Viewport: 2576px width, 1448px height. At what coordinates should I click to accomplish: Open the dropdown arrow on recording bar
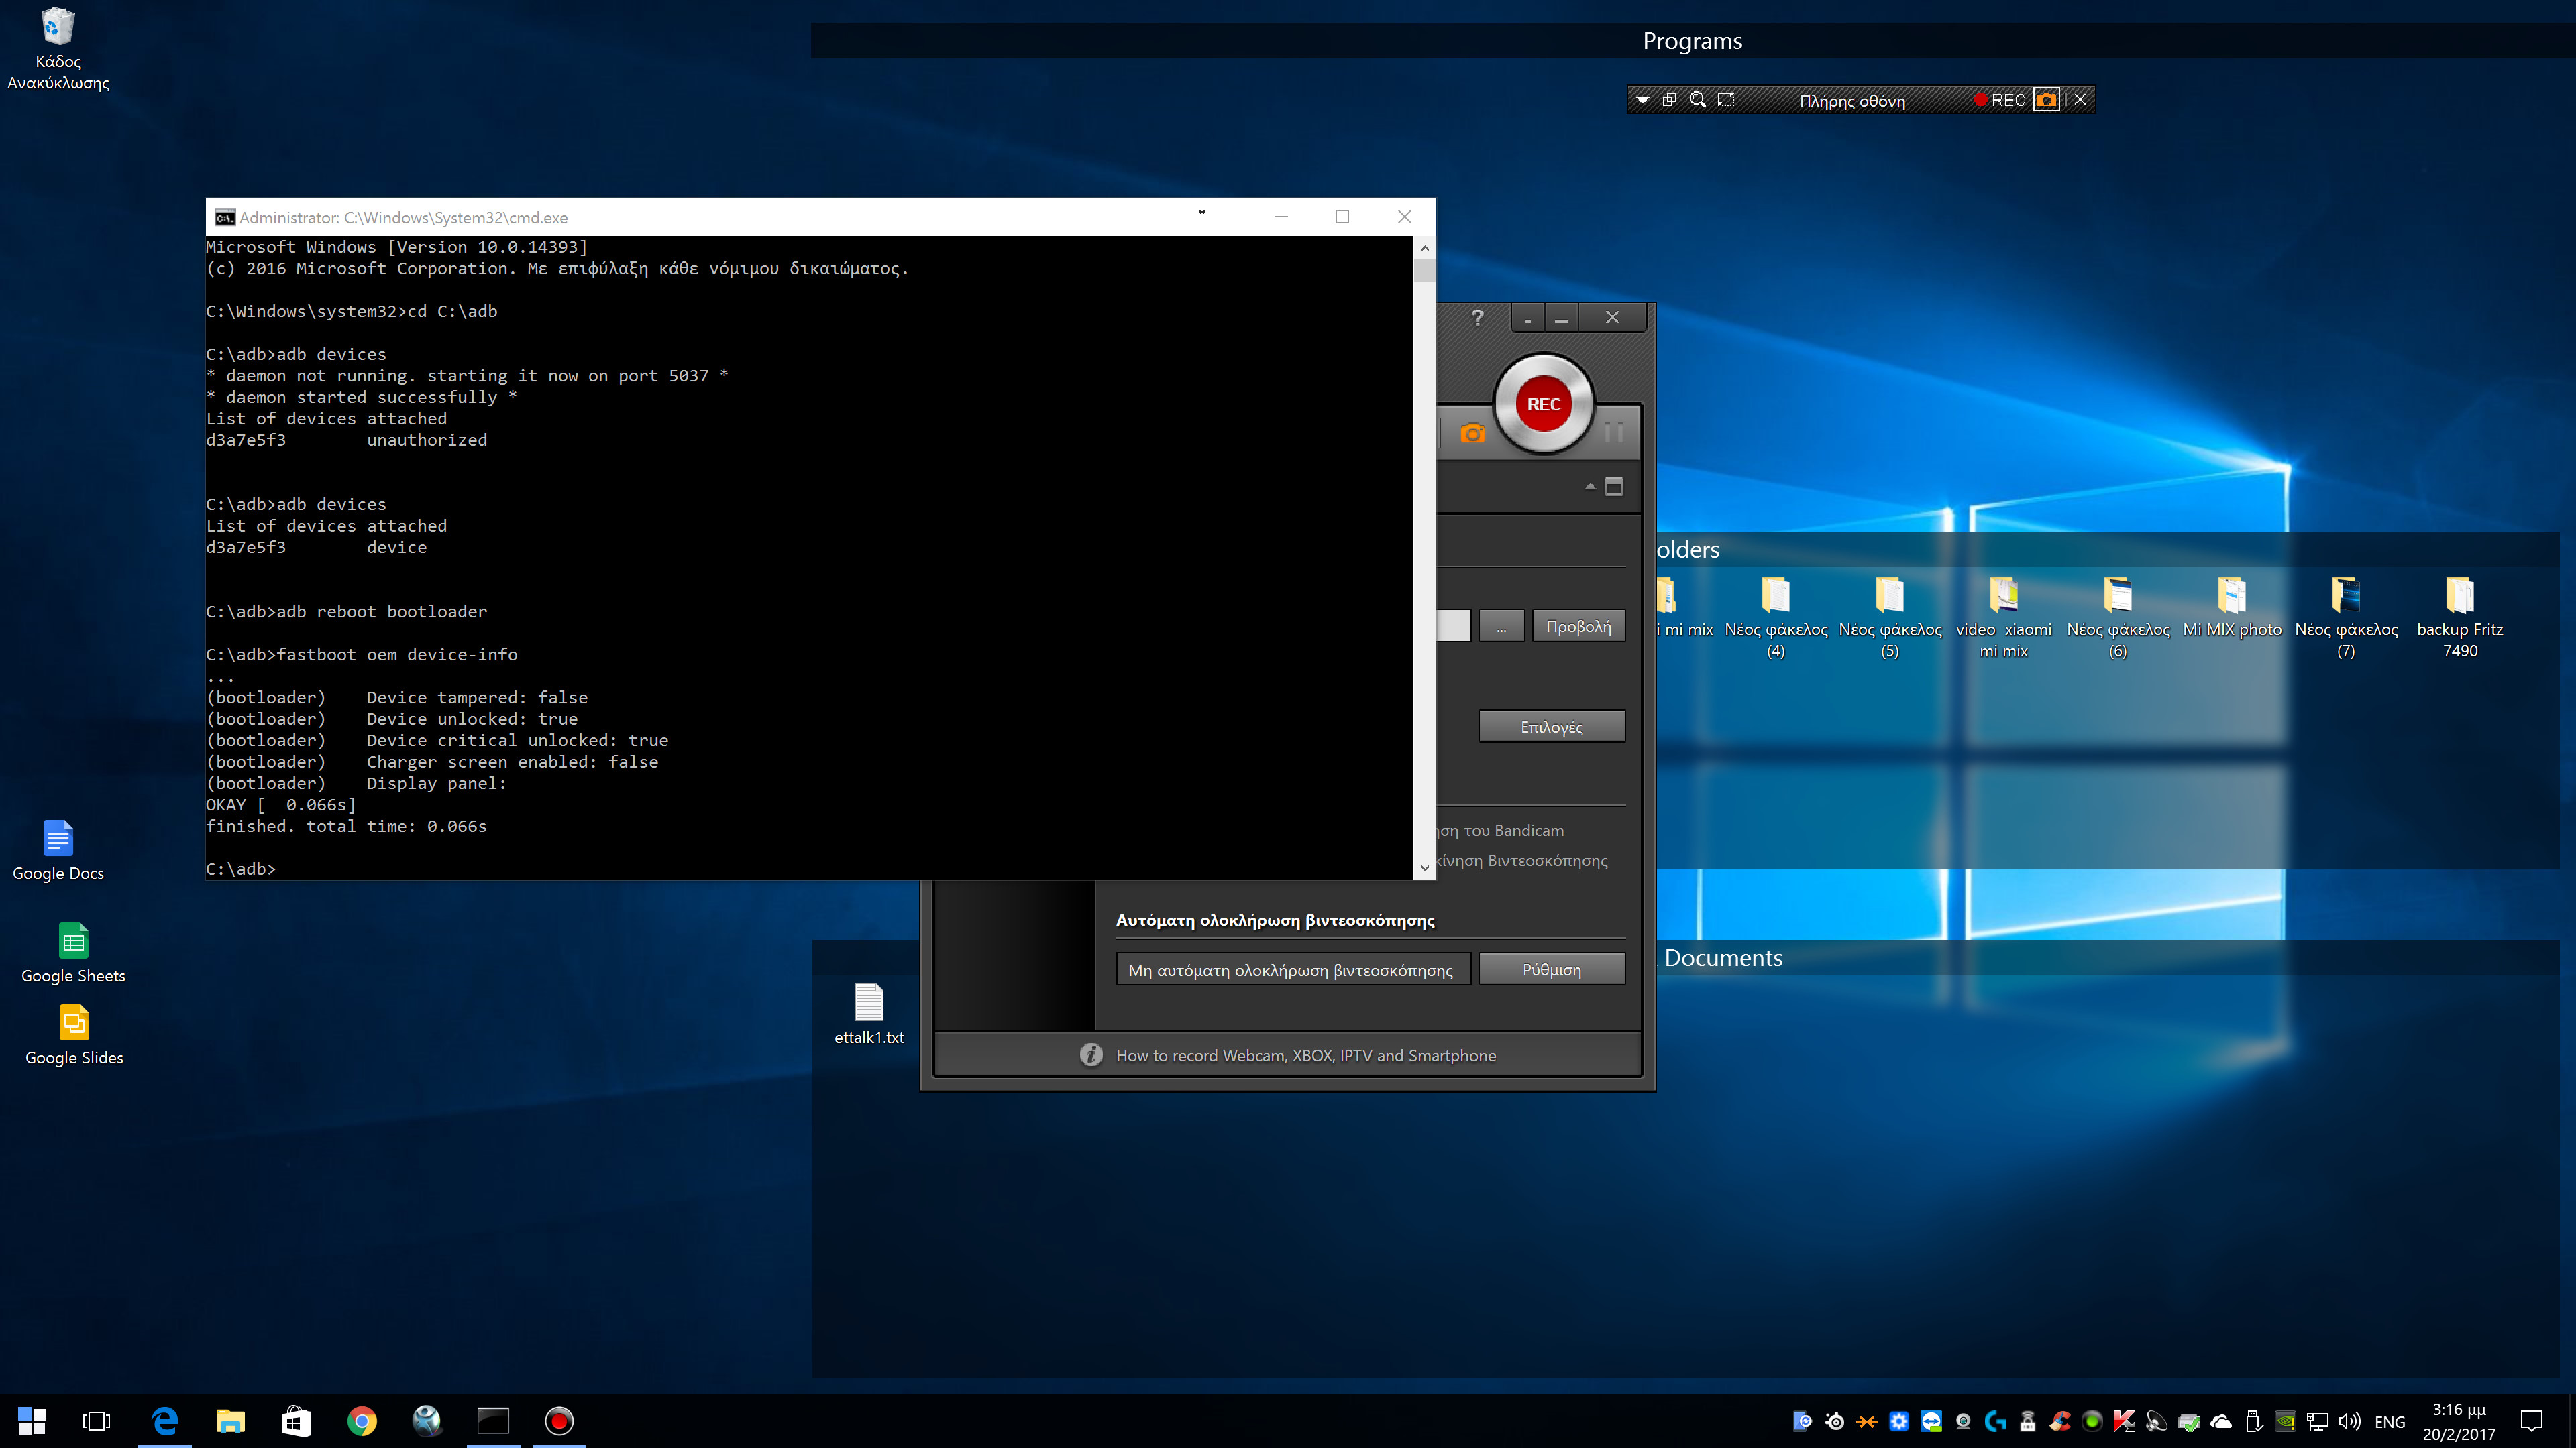click(x=1642, y=99)
